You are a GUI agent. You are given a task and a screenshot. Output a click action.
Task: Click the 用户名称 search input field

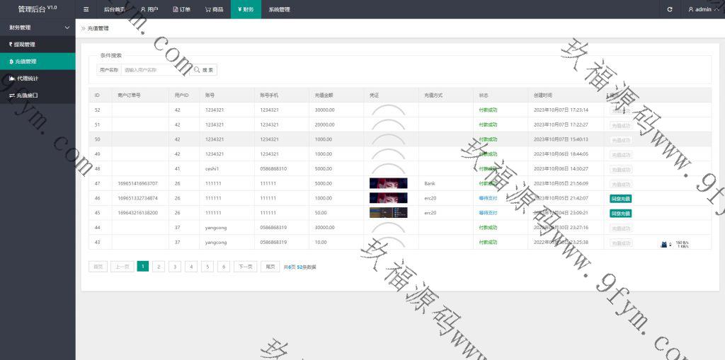tap(154, 70)
